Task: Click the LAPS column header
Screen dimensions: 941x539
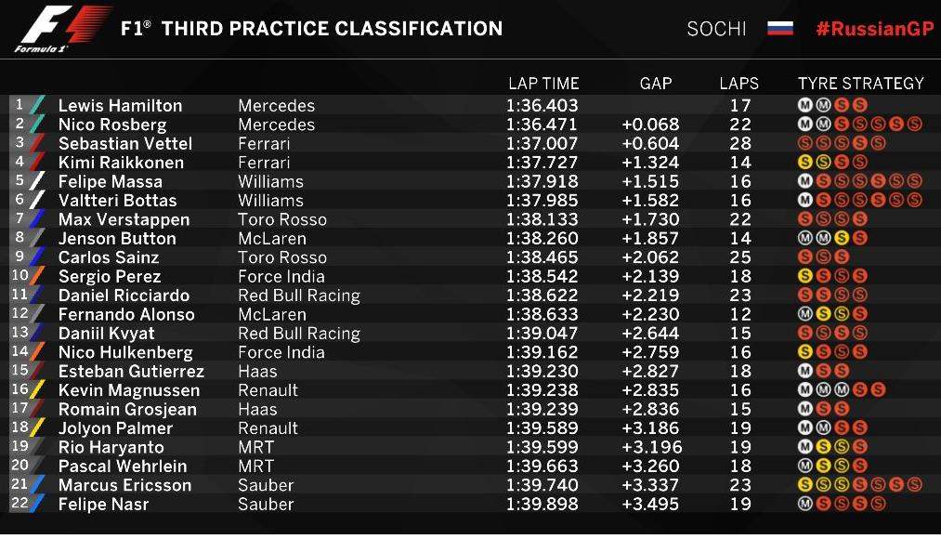Action: click(x=739, y=84)
